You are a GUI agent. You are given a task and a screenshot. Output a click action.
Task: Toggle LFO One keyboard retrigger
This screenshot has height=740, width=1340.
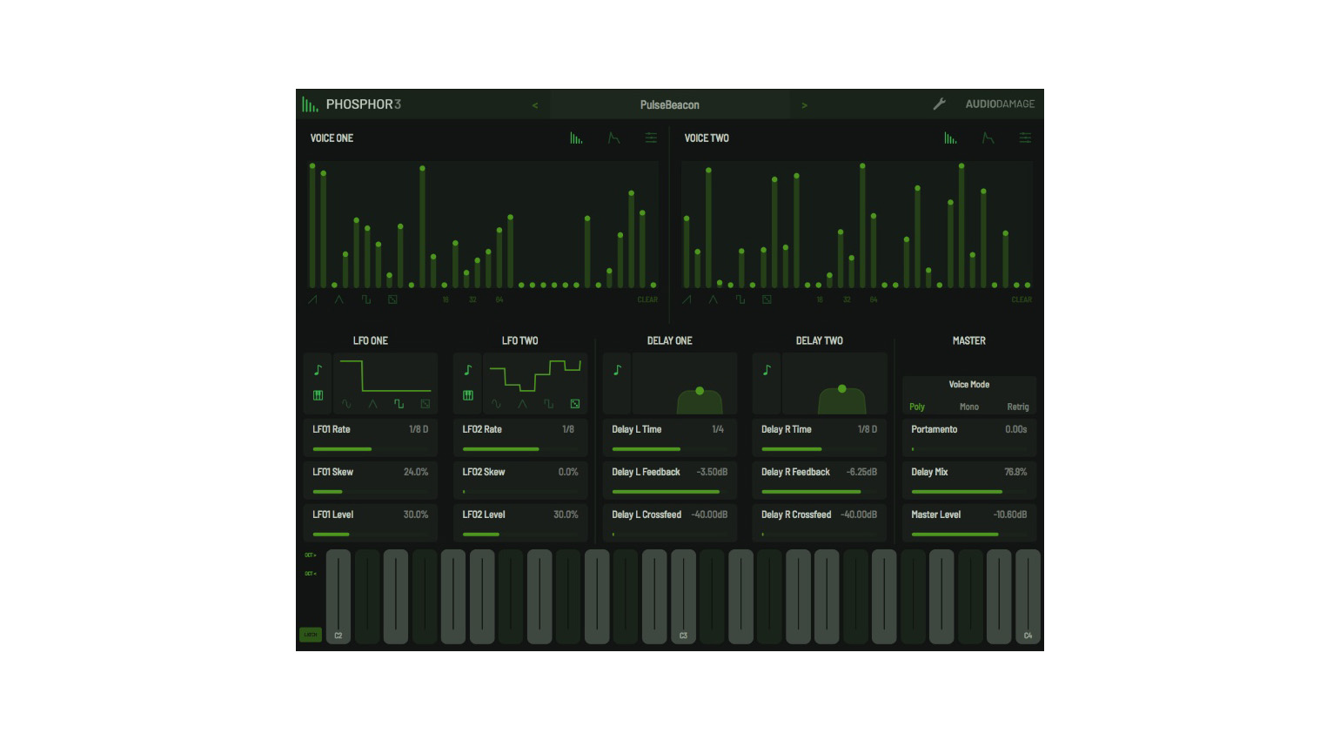pyautogui.click(x=318, y=395)
